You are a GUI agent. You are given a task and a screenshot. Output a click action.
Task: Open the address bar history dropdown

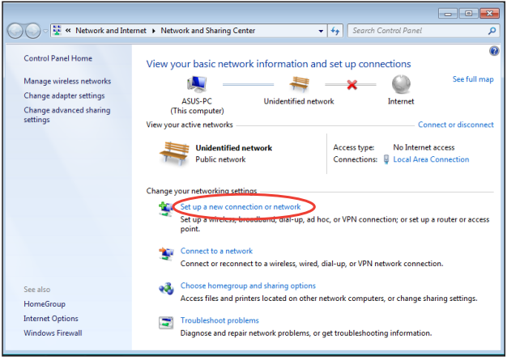tap(321, 31)
